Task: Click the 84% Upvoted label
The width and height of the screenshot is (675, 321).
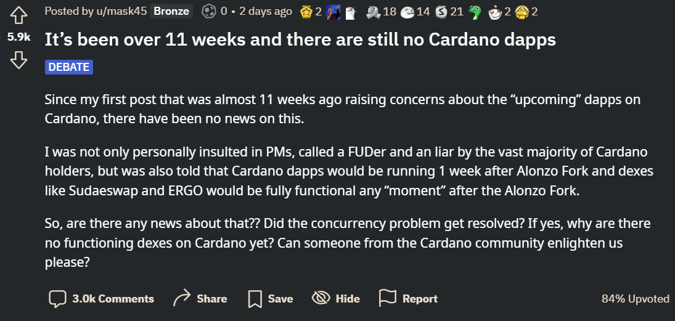Action: (635, 299)
